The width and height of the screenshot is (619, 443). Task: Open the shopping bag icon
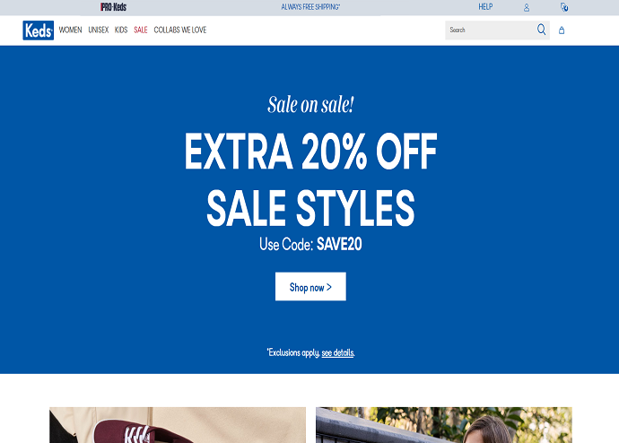pos(562,30)
